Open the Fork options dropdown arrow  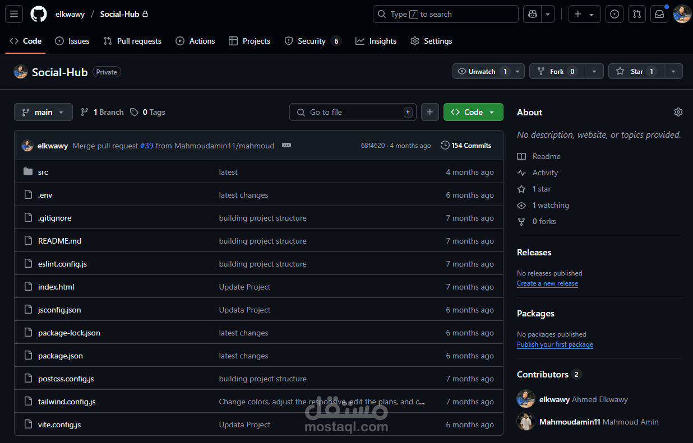[x=594, y=72]
